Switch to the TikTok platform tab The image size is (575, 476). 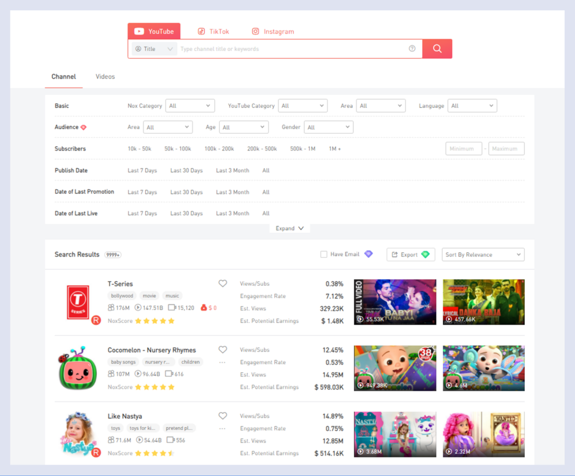coord(213,31)
